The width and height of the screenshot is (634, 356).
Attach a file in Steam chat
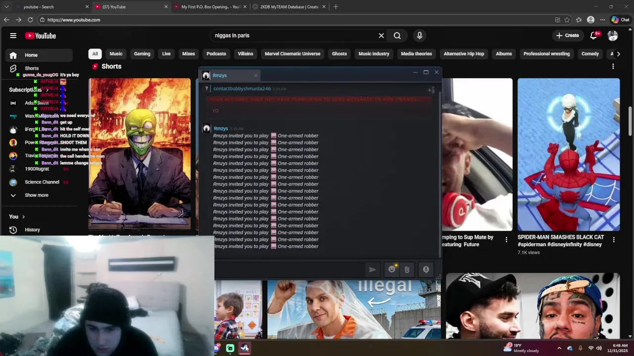[x=407, y=269]
